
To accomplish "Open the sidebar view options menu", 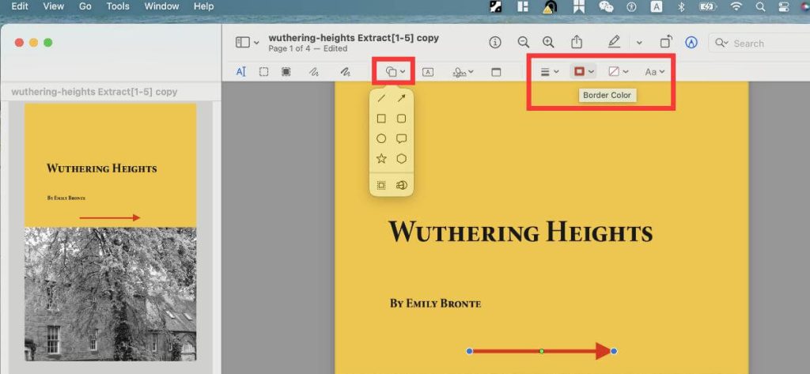I will click(x=248, y=43).
